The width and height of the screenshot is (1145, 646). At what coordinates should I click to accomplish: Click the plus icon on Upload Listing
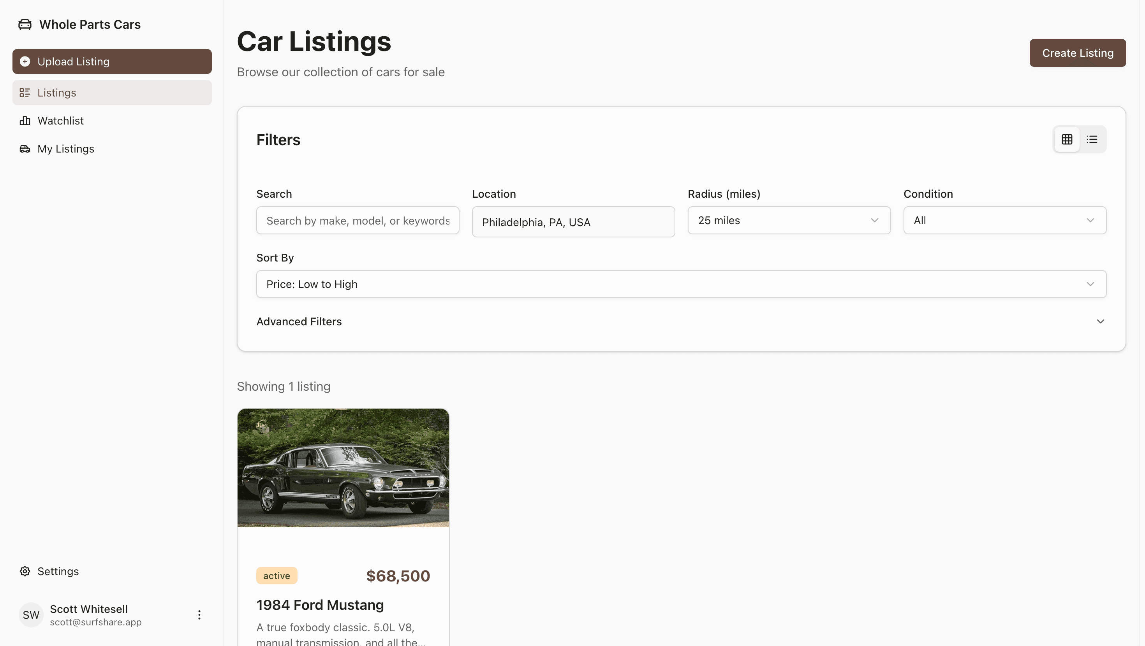point(25,61)
